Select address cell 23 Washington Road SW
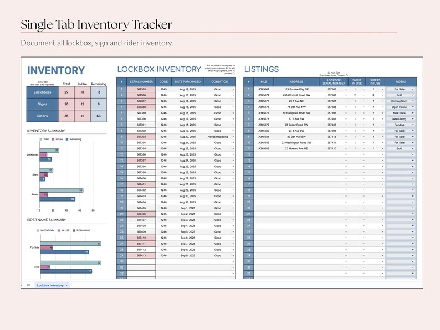 point(296,143)
